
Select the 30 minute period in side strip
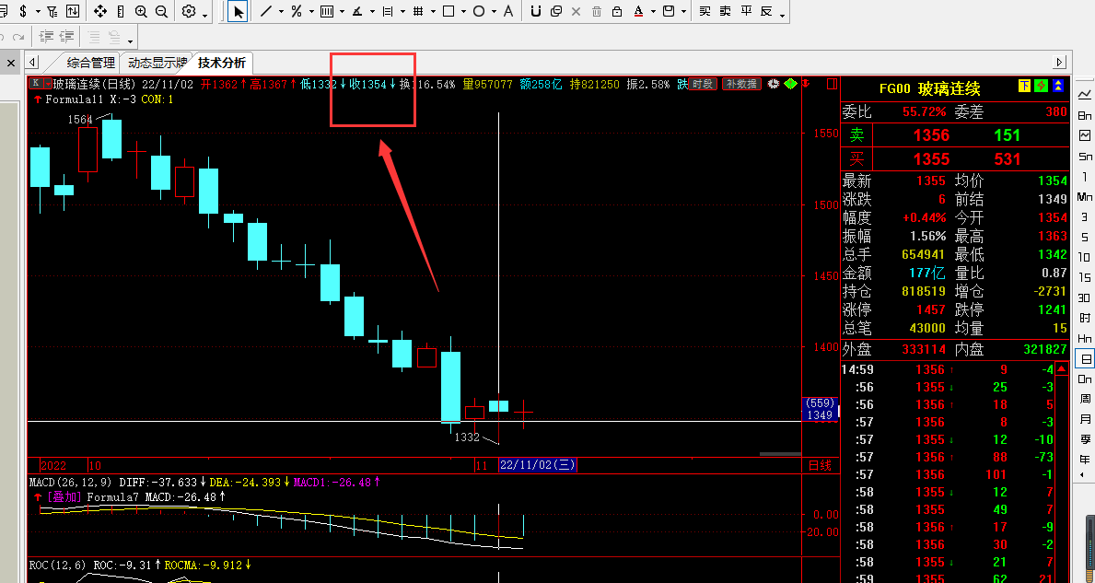pyautogui.click(x=1085, y=297)
